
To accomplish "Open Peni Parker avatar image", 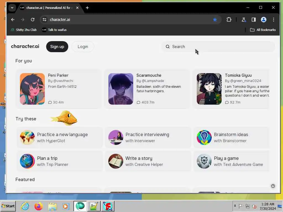I will [x=32, y=89].
